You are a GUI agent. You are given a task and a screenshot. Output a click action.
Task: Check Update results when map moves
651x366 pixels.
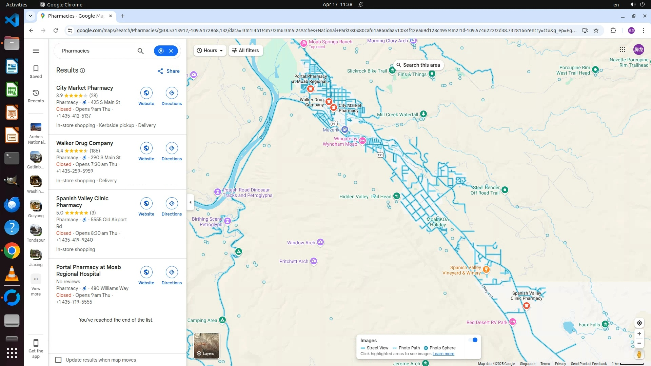coord(58,360)
